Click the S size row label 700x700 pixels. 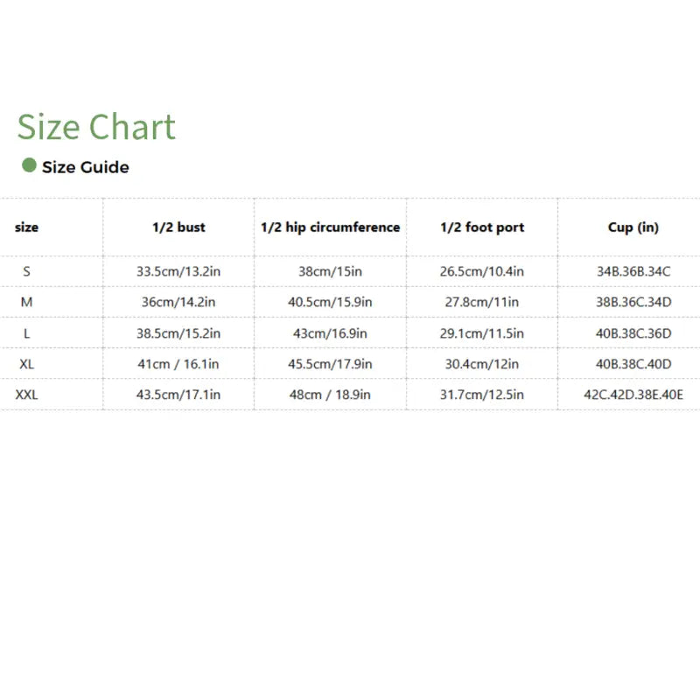click(x=27, y=271)
